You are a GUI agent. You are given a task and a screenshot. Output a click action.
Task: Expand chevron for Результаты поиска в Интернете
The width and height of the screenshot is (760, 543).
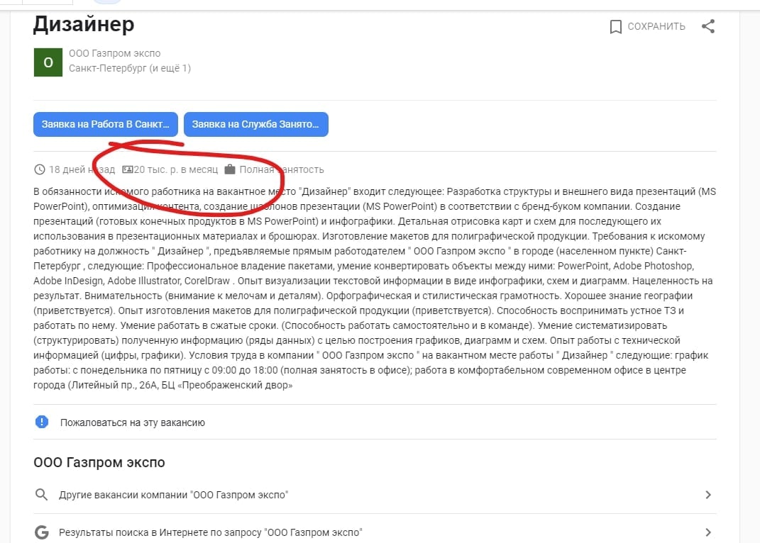point(708,532)
